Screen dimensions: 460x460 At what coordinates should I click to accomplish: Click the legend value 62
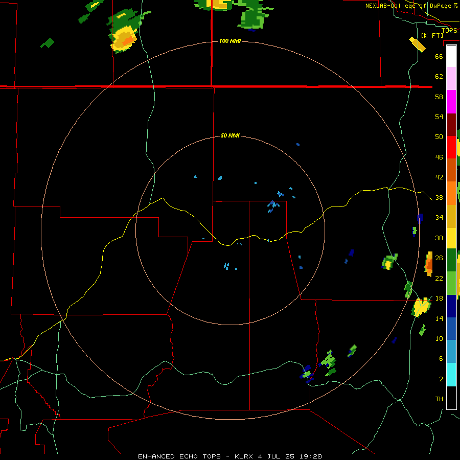[x=439, y=77]
